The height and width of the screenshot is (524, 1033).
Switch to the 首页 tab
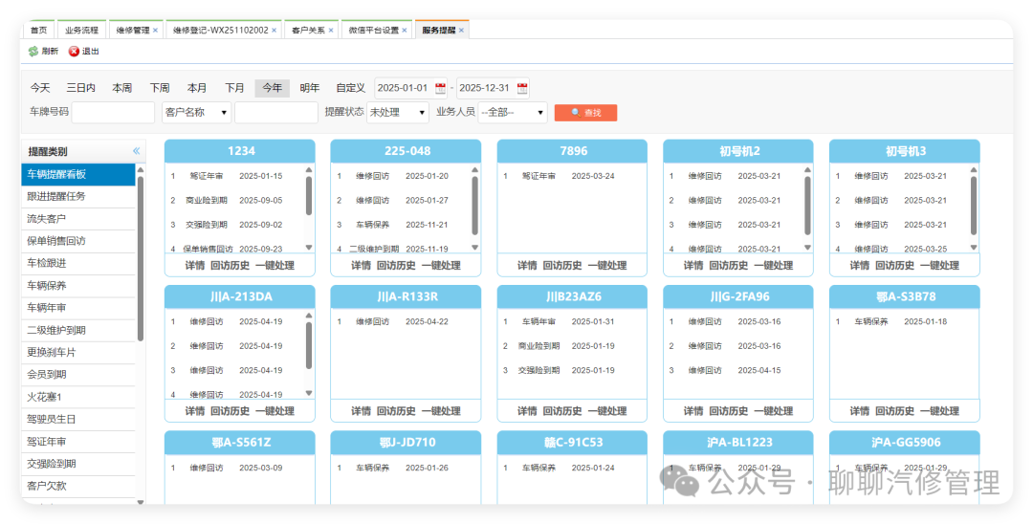click(39, 31)
